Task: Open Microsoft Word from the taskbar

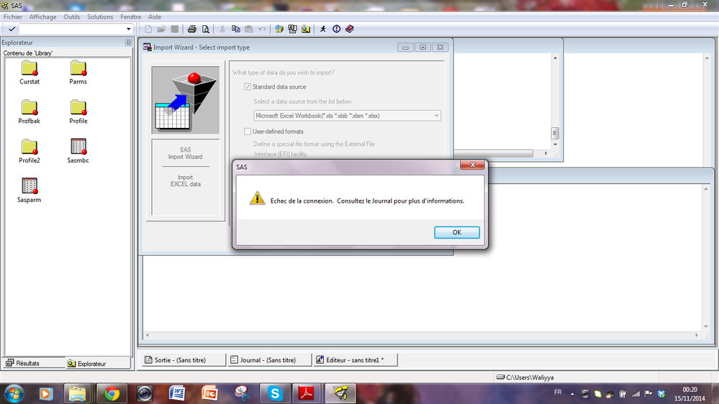Action: (x=176, y=393)
